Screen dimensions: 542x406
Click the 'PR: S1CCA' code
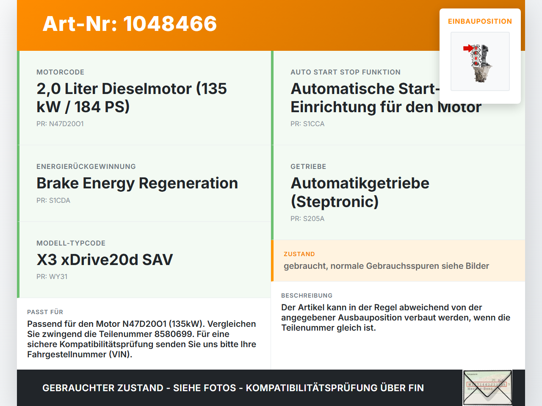coord(307,124)
